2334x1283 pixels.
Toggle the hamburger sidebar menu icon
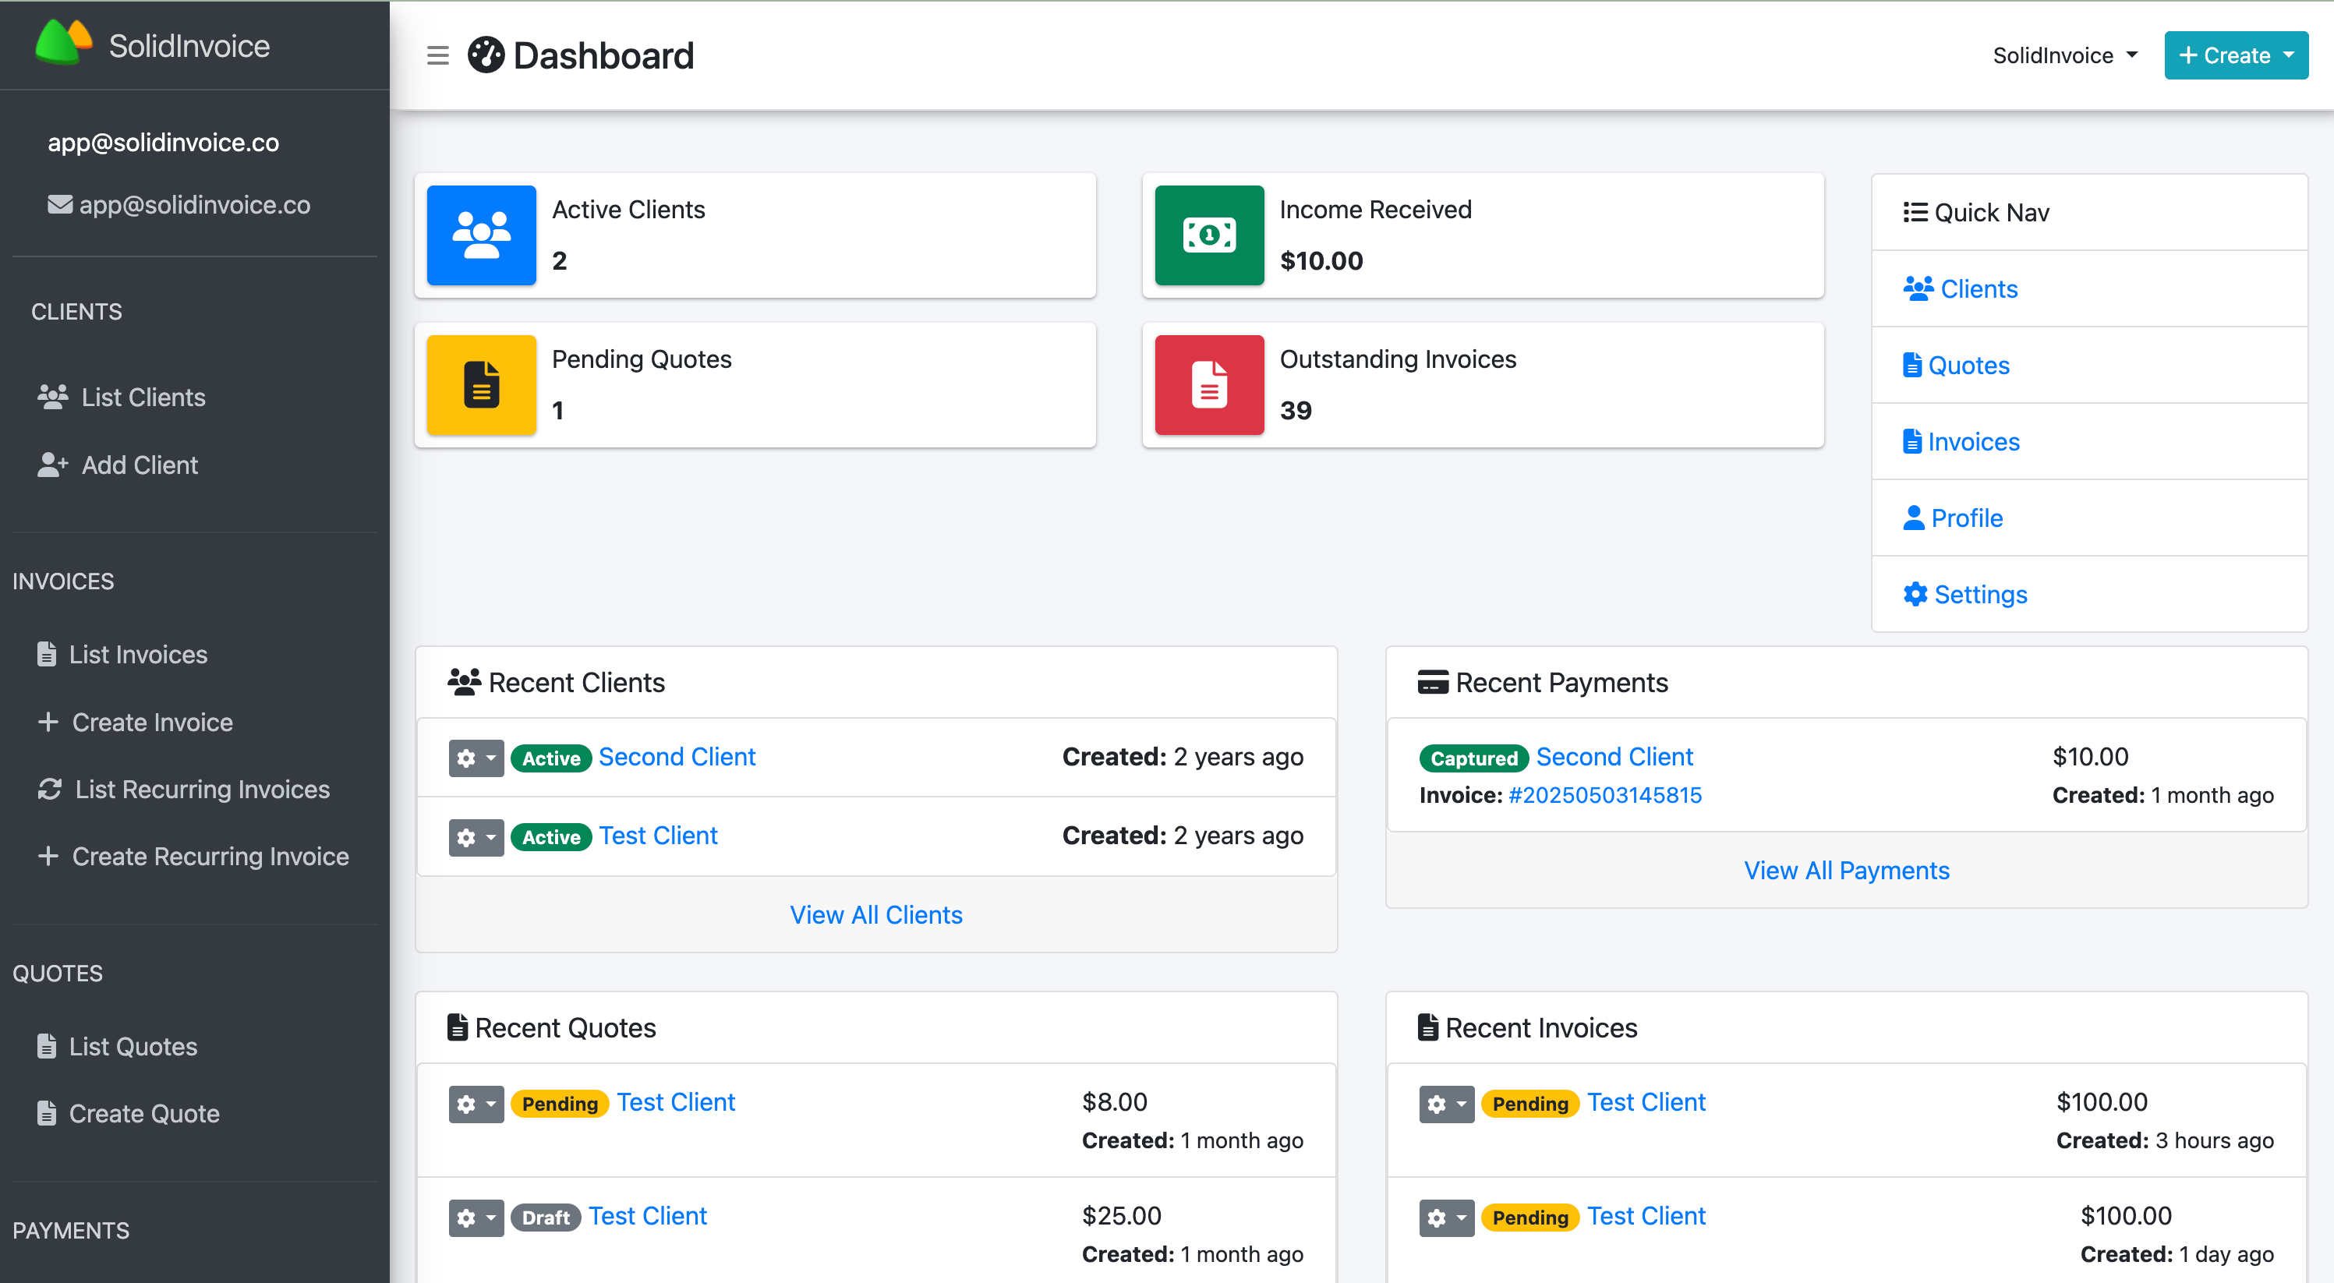coord(437,55)
